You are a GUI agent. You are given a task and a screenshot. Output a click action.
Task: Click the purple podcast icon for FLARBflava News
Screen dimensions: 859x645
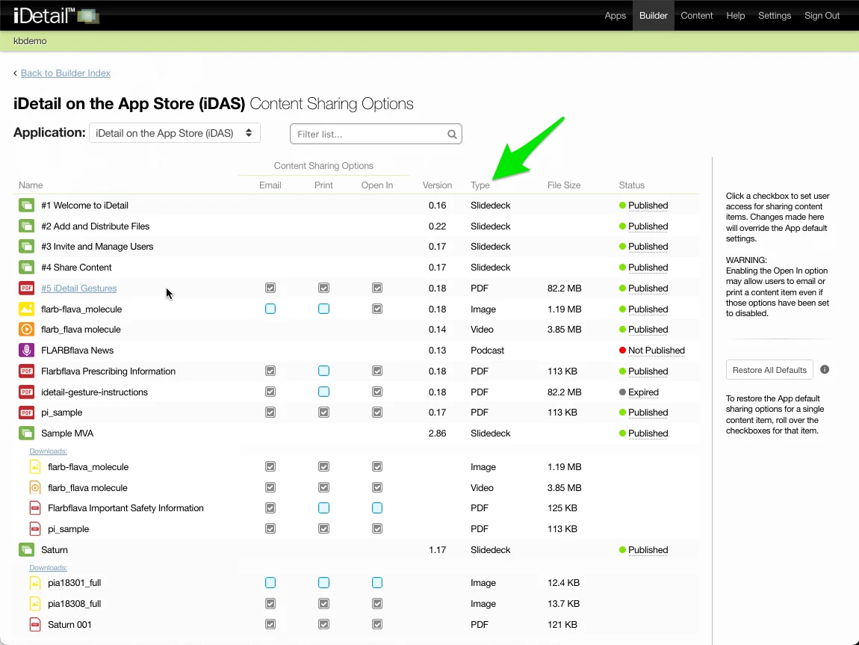click(x=27, y=351)
